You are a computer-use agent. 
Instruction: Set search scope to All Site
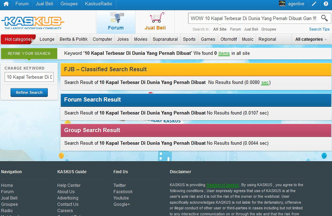click(x=220, y=29)
